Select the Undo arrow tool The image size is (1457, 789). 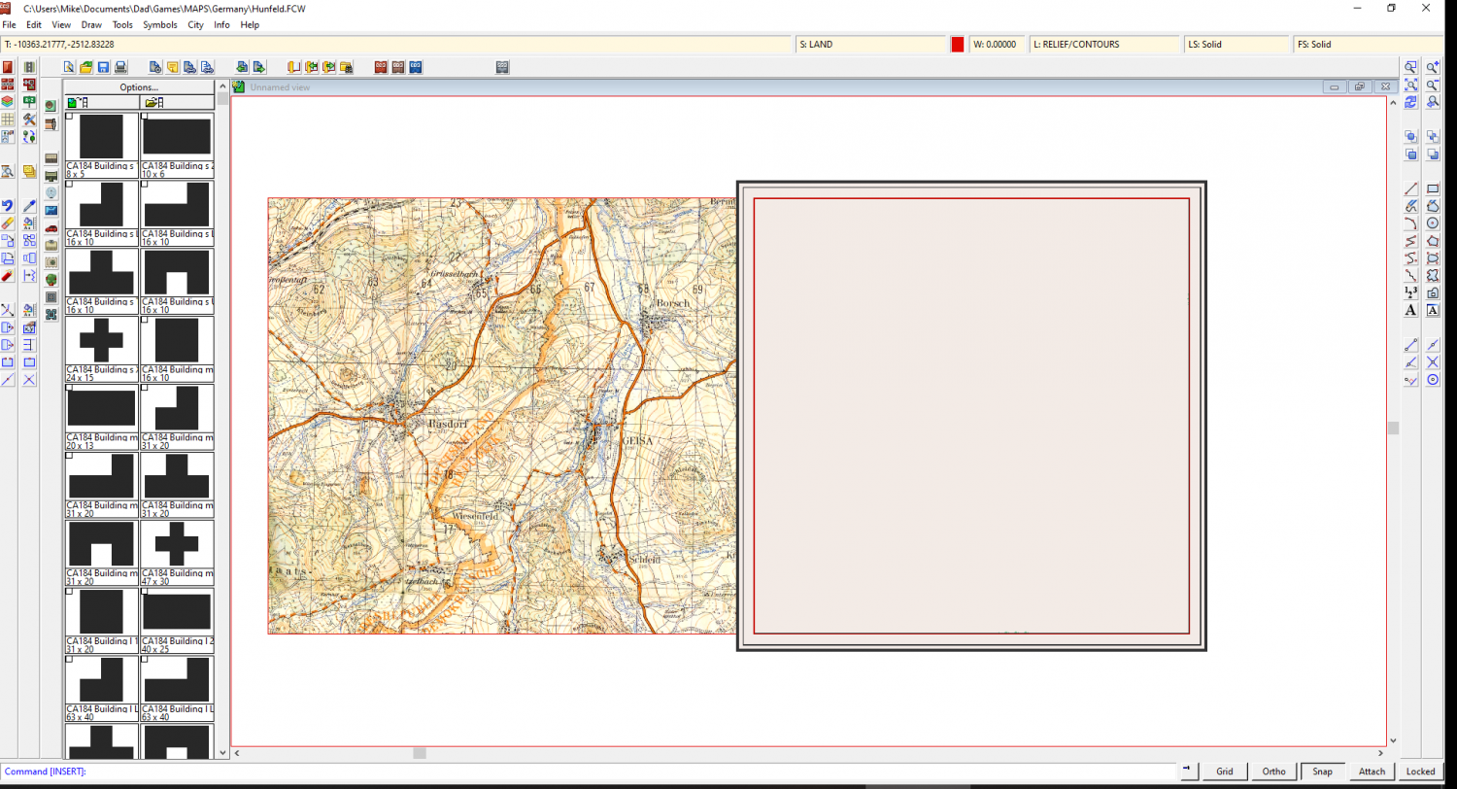8,206
